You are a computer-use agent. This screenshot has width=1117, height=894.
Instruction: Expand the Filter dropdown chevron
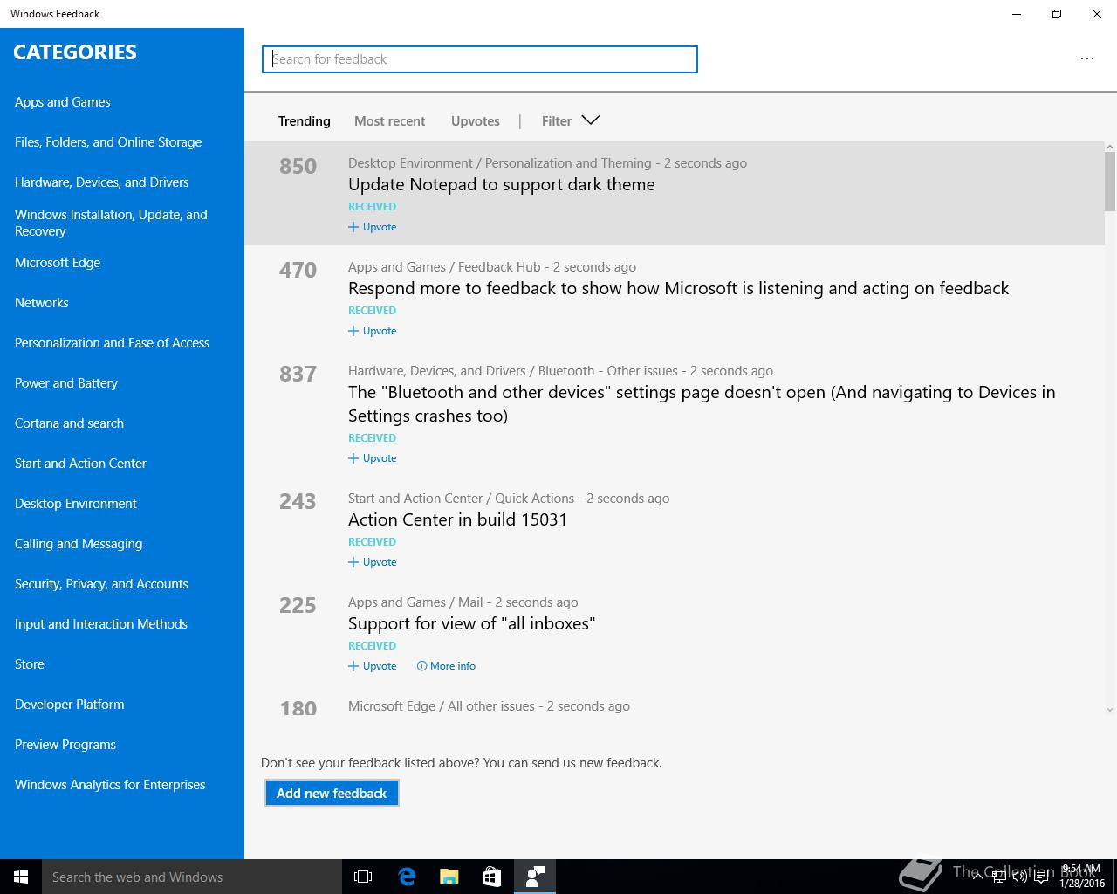pyautogui.click(x=591, y=120)
